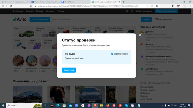
Task: Open the black Mercedes recommendation photo
Action: click(28, 94)
